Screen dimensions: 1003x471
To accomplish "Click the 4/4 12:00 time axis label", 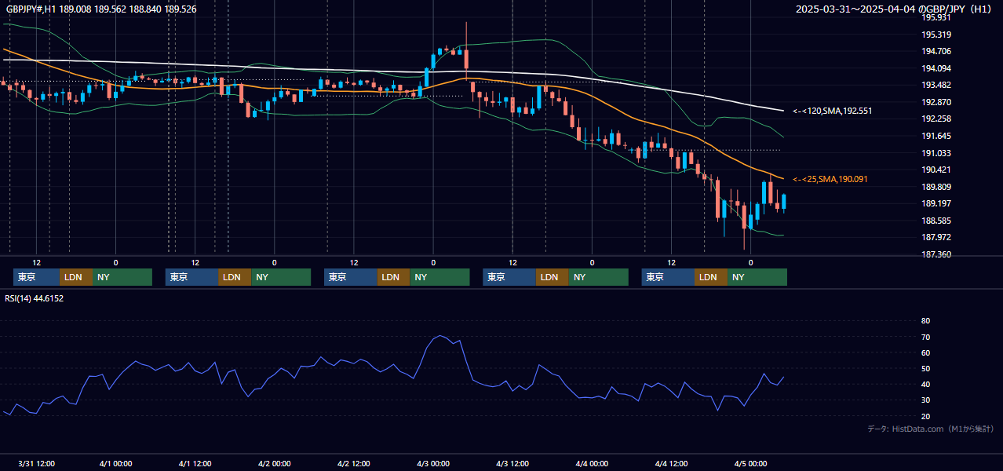I will pos(671,464).
